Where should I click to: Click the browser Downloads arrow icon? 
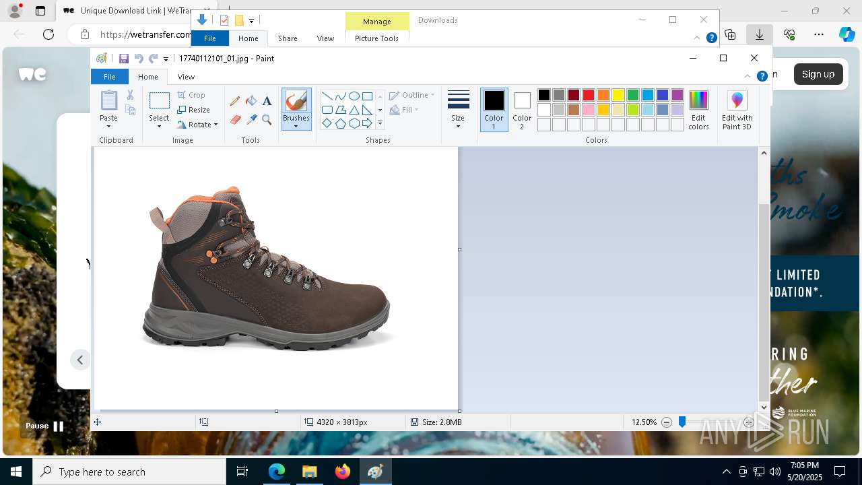click(760, 34)
